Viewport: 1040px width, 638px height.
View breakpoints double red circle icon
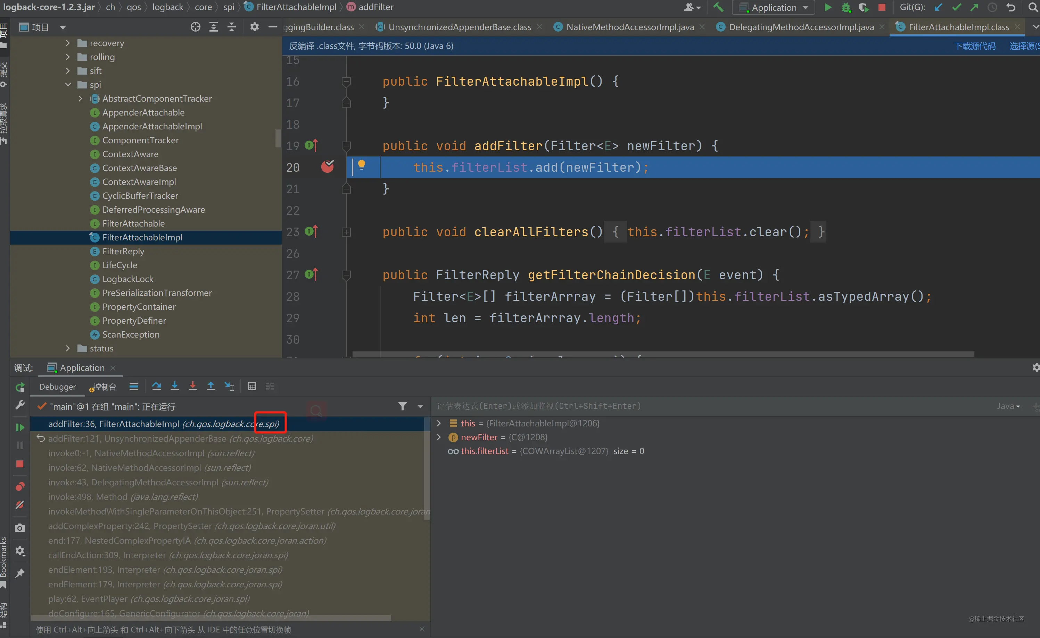[20, 486]
